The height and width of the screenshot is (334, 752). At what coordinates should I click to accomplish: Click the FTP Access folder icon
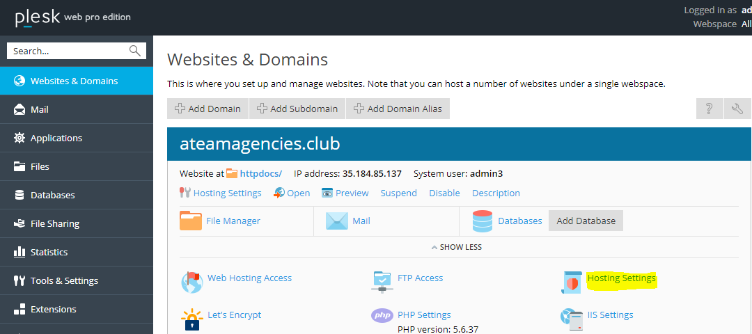pyautogui.click(x=382, y=281)
